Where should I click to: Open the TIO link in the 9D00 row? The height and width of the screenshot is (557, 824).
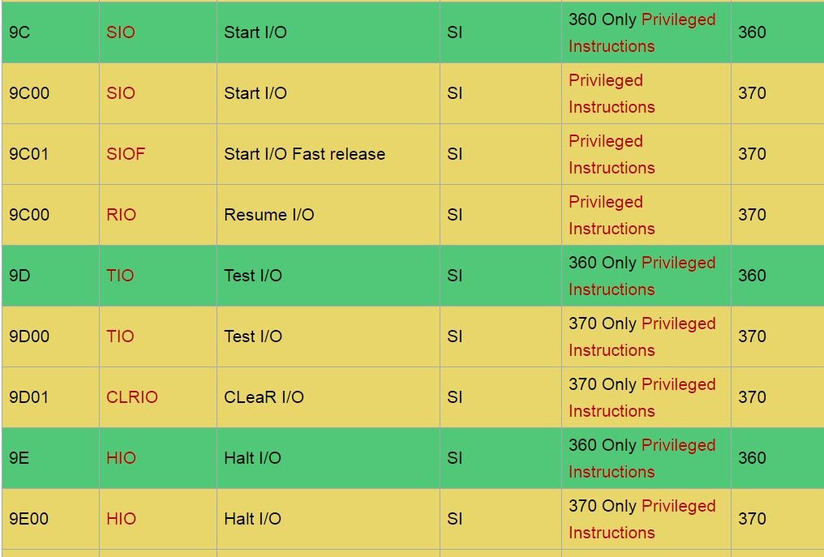[120, 336]
